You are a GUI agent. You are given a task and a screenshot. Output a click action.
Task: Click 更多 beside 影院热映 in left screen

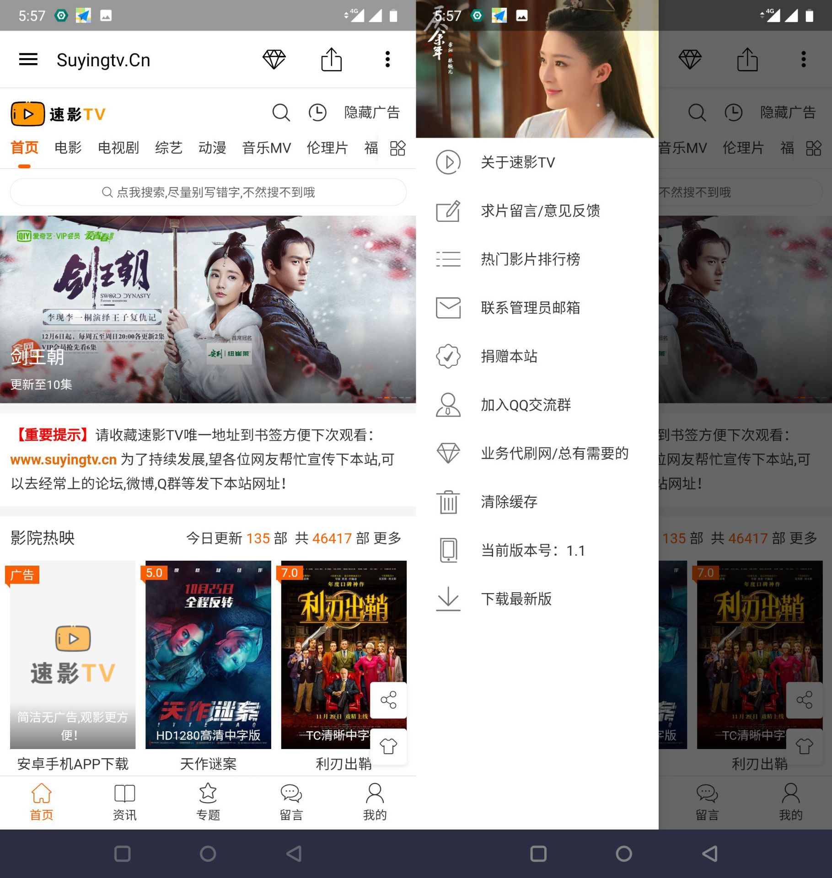point(387,538)
